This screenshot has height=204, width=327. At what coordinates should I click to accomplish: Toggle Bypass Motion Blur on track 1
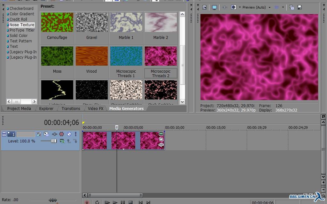(39, 134)
